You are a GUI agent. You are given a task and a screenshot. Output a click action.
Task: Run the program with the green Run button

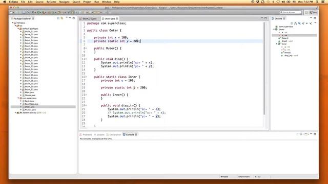coord(38,12)
